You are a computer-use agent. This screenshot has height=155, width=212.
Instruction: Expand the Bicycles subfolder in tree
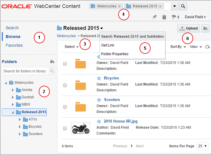pos(20,127)
